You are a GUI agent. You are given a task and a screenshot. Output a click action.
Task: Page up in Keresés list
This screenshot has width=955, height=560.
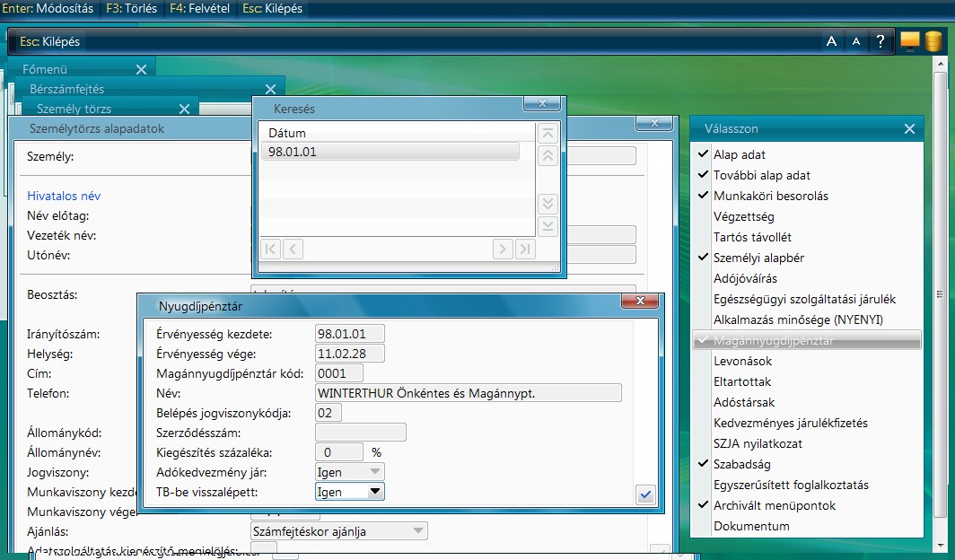[548, 156]
